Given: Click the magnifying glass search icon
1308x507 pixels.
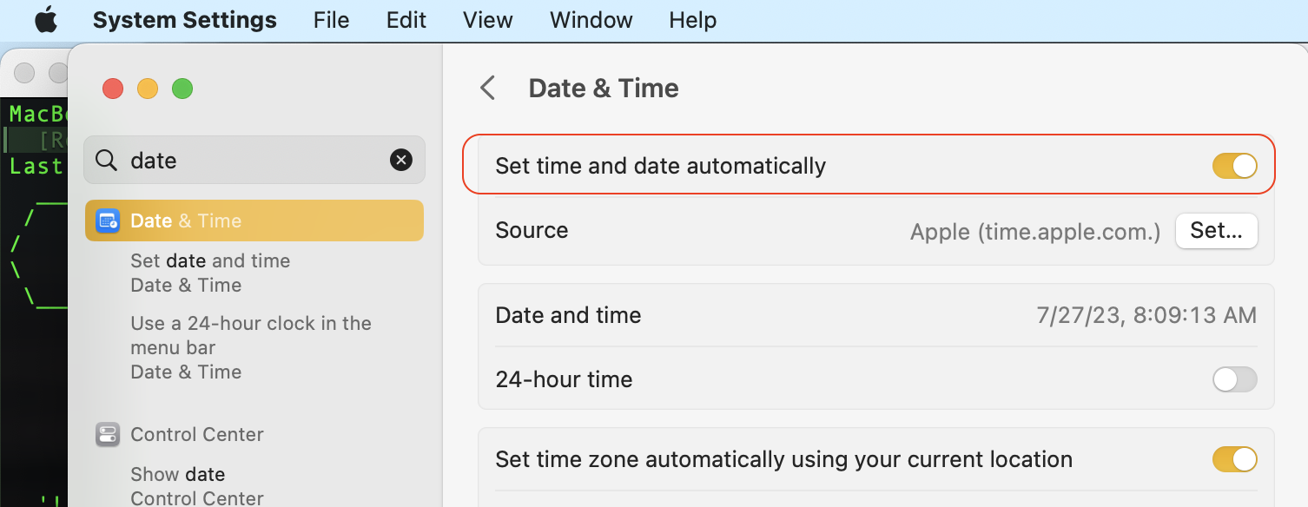Looking at the screenshot, I should pyautogui.click(x=105, y=160).
